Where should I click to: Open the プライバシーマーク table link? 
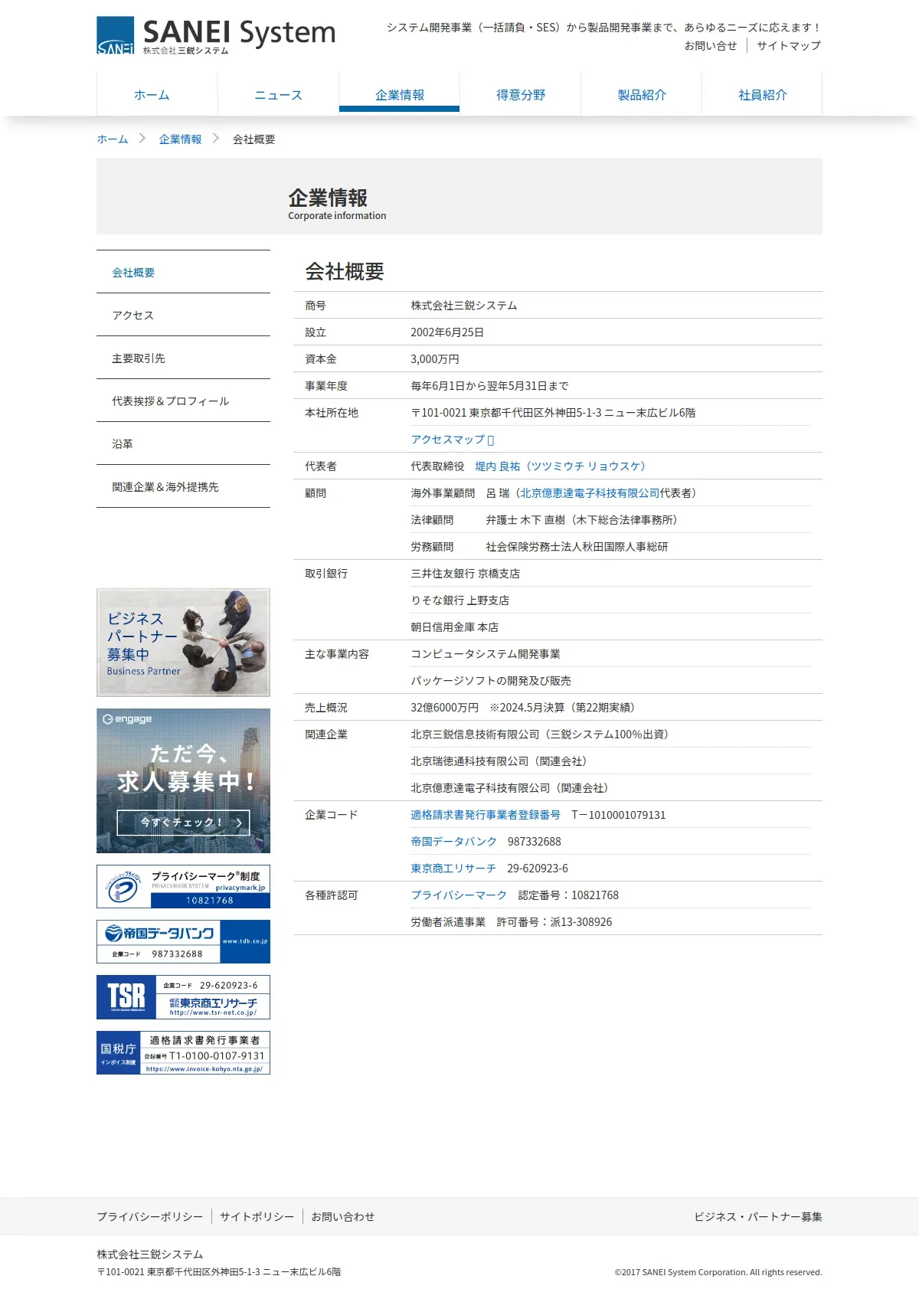(x=459, y=895)
